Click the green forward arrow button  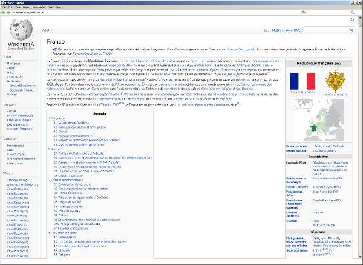[x=8, y=12]
